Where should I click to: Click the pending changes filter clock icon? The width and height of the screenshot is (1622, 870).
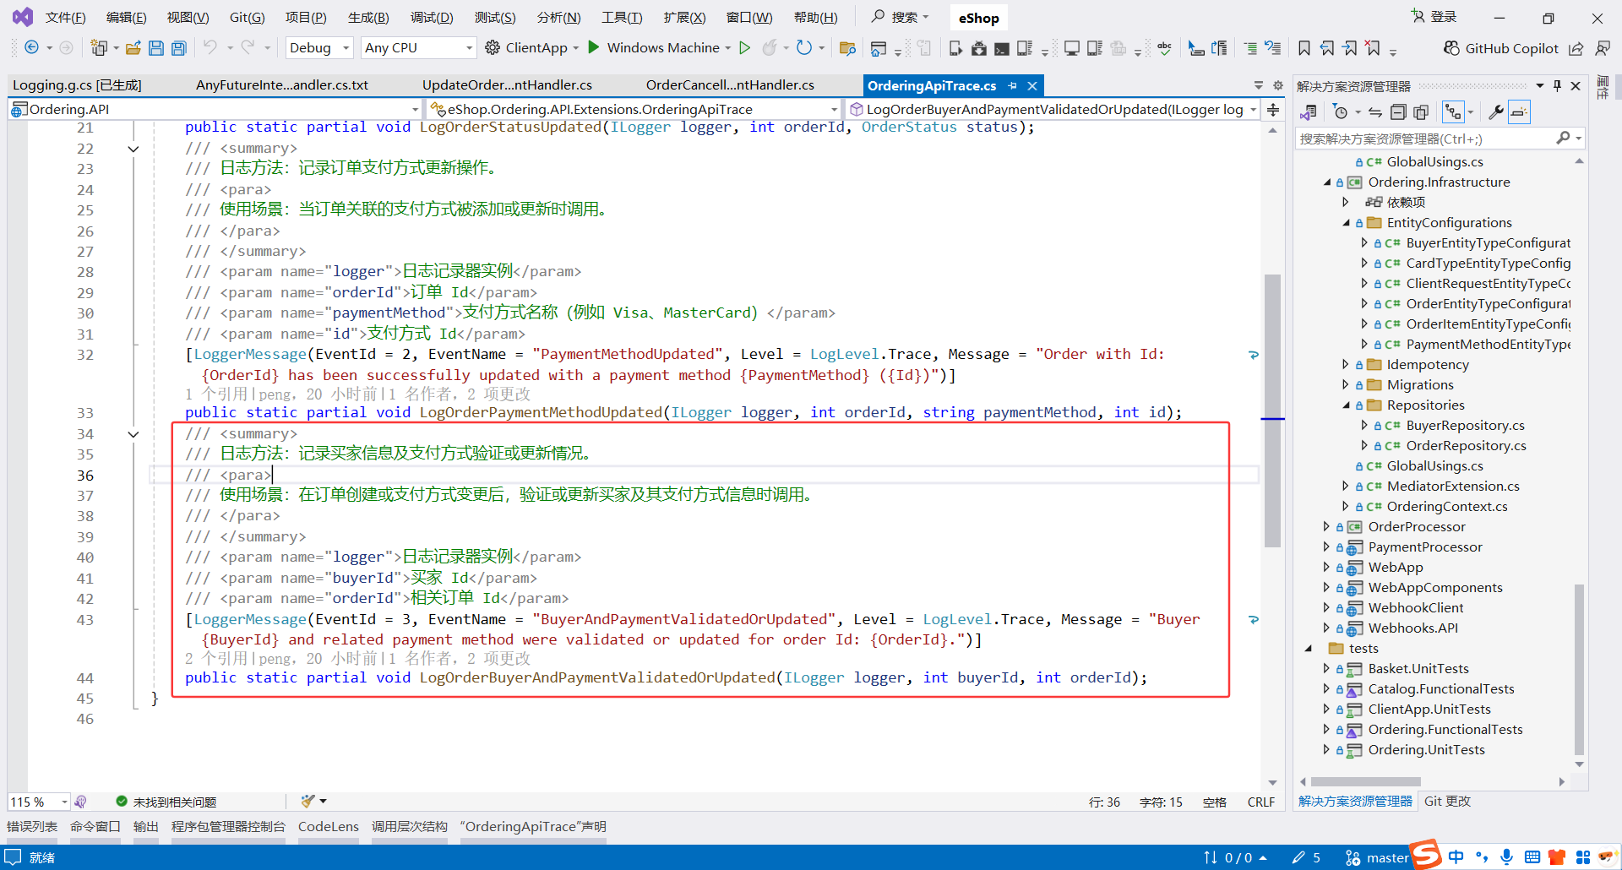point(1340,111)
